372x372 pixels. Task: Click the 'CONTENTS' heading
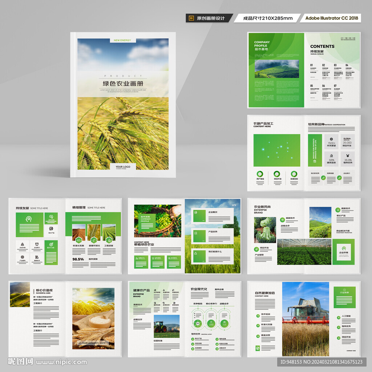pos(322,46)
